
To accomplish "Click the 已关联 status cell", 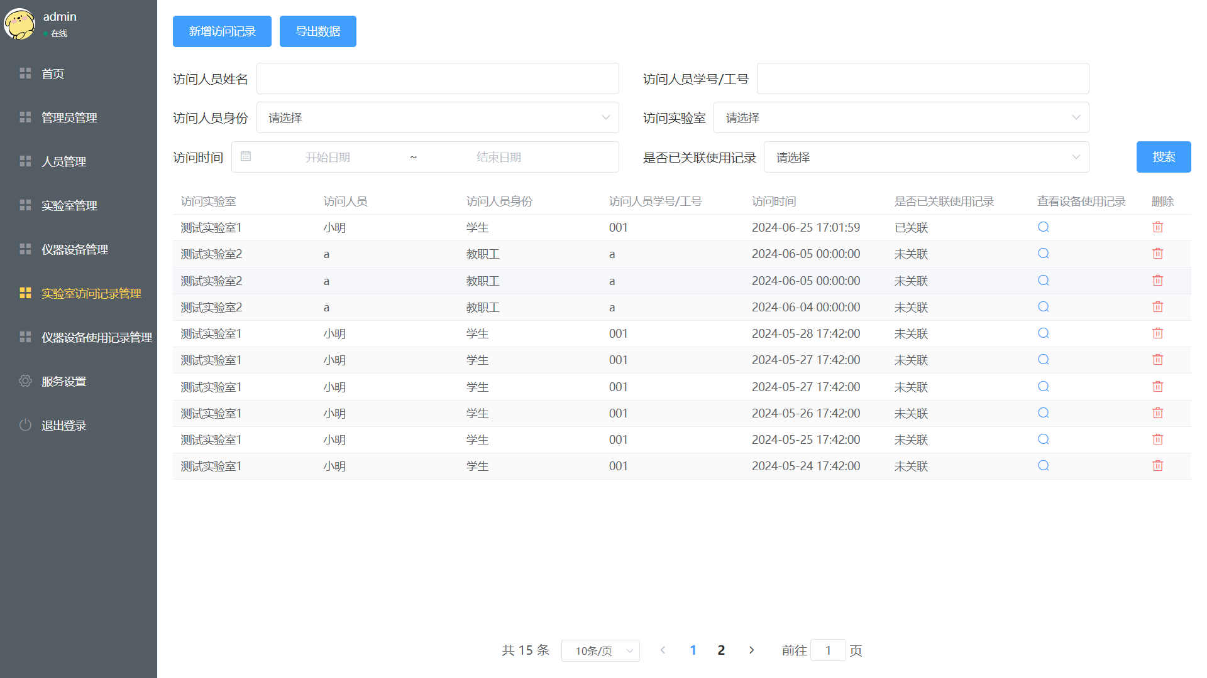I will tap(912, 228).
